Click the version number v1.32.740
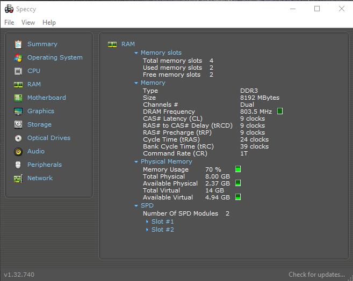 pos(19,275)
